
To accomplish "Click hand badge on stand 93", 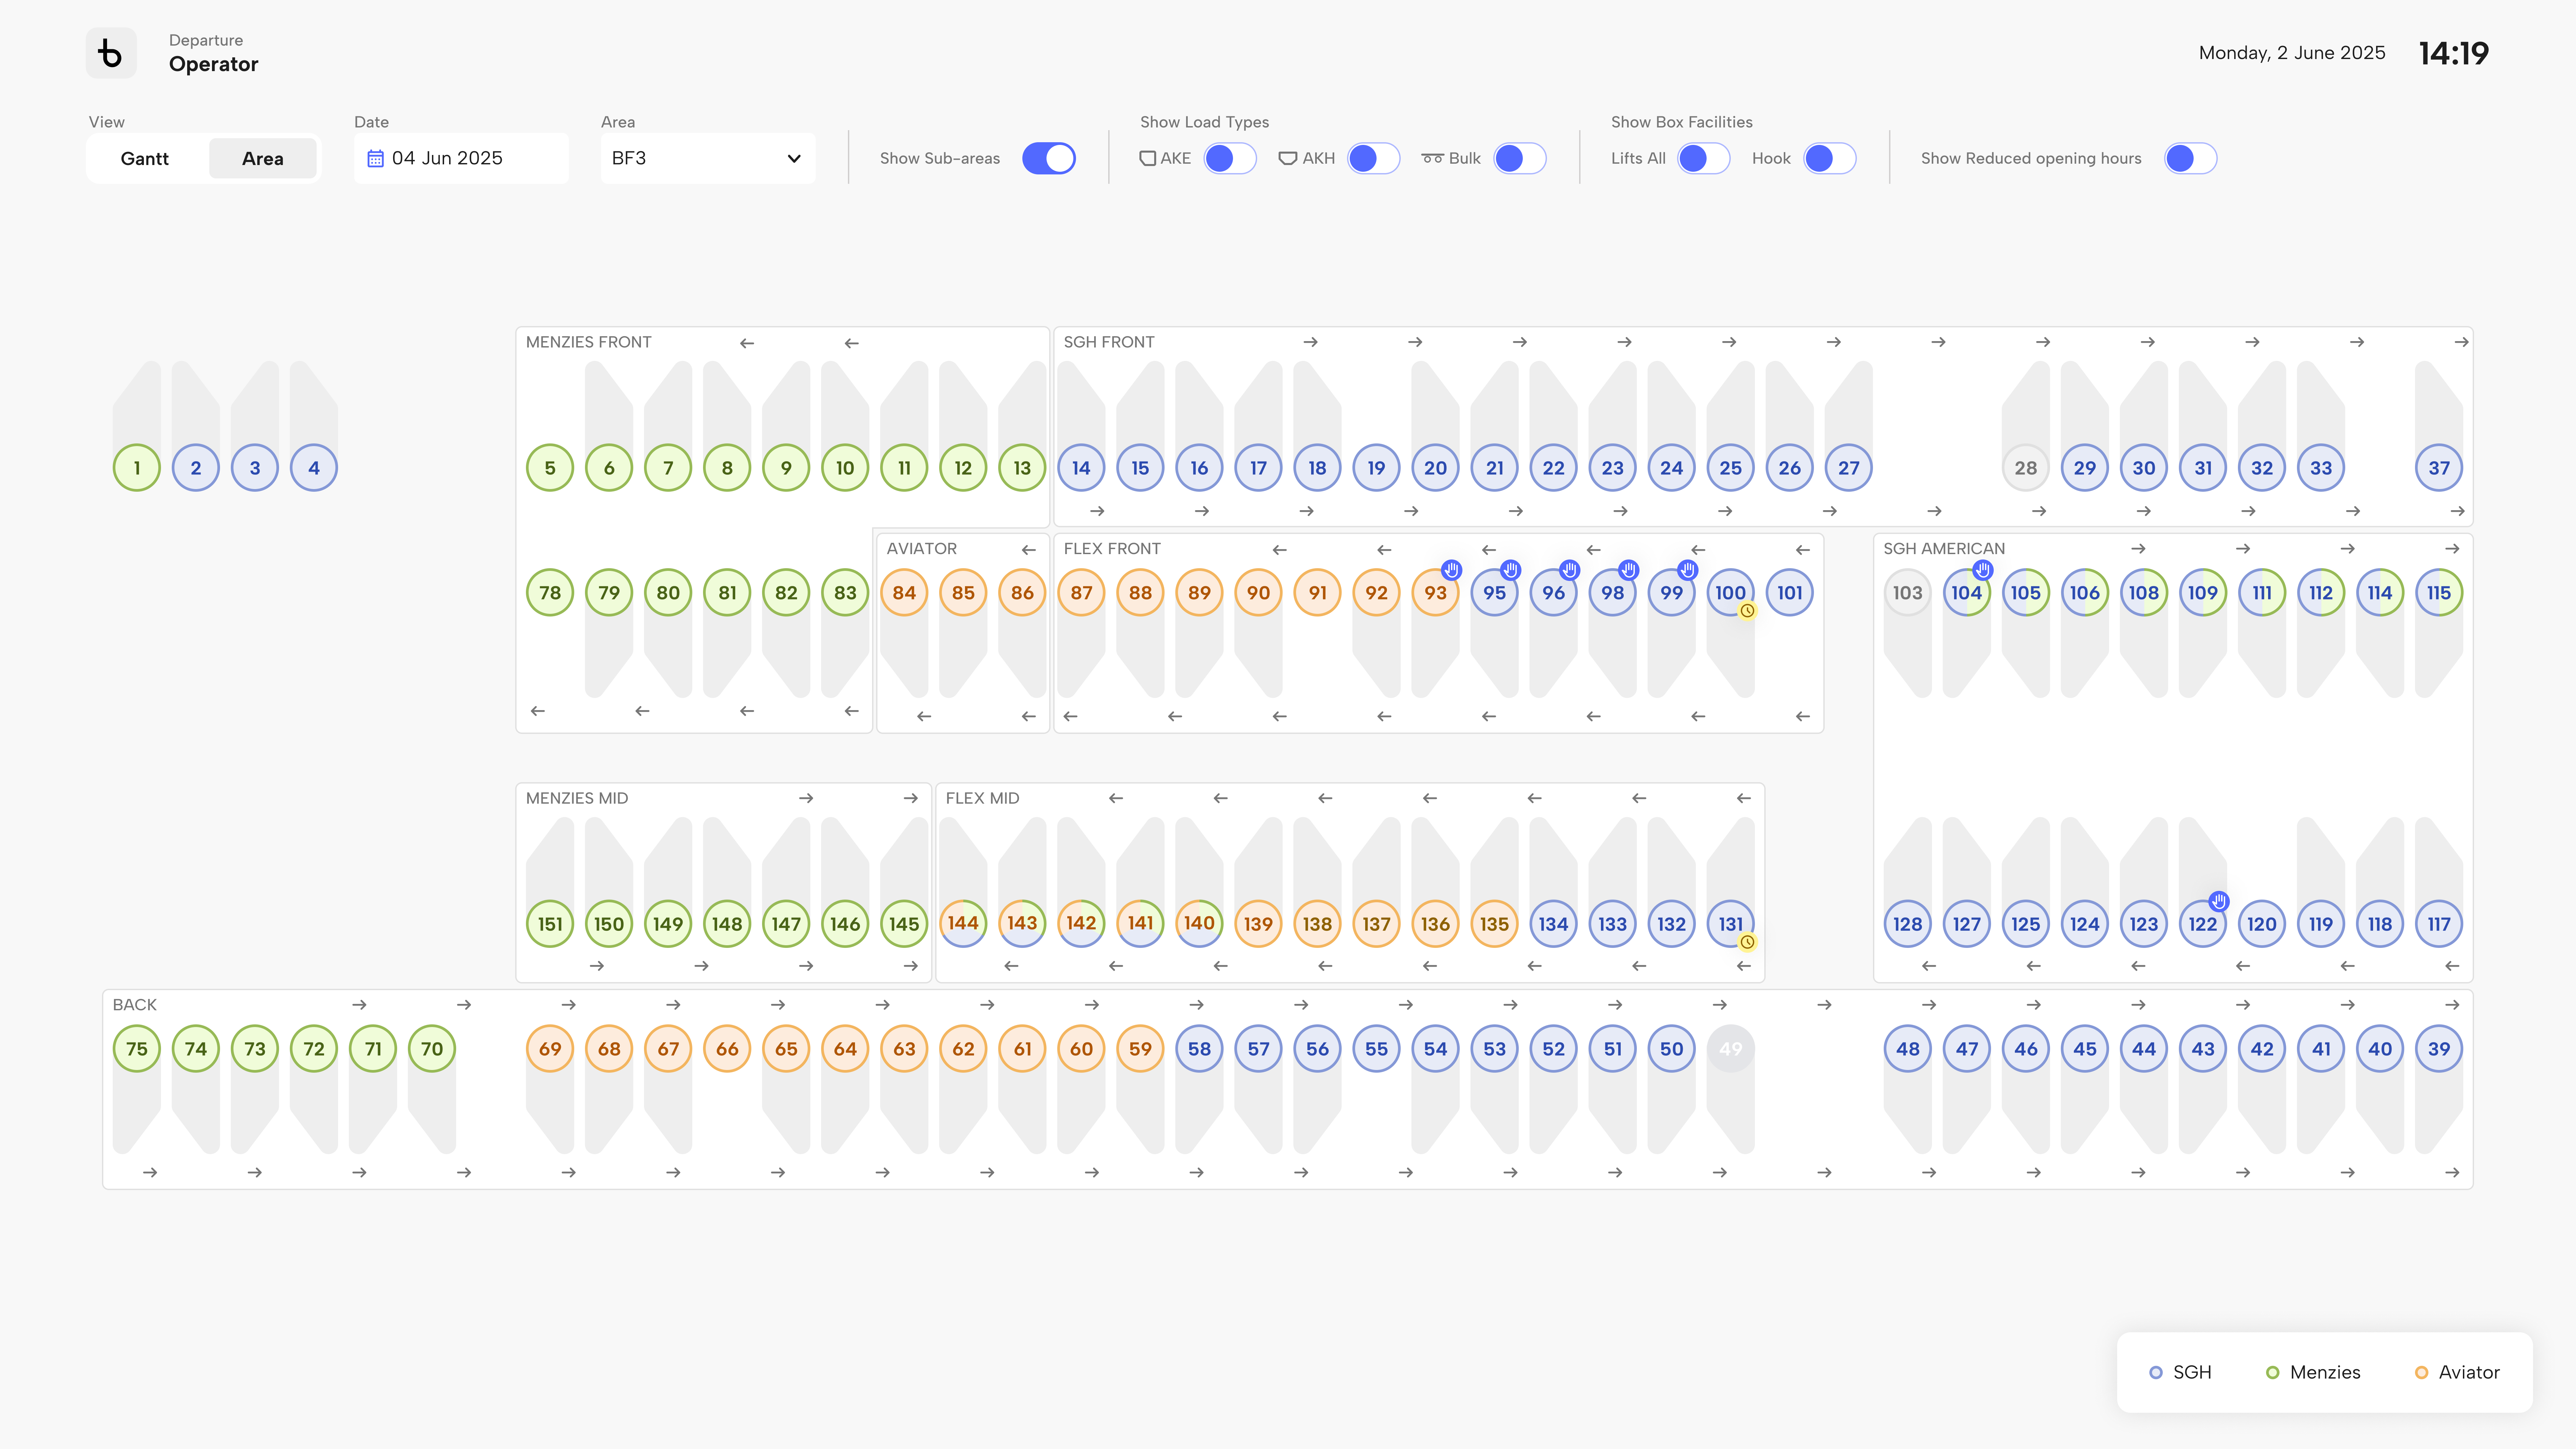I will (x=1452, y=570).
